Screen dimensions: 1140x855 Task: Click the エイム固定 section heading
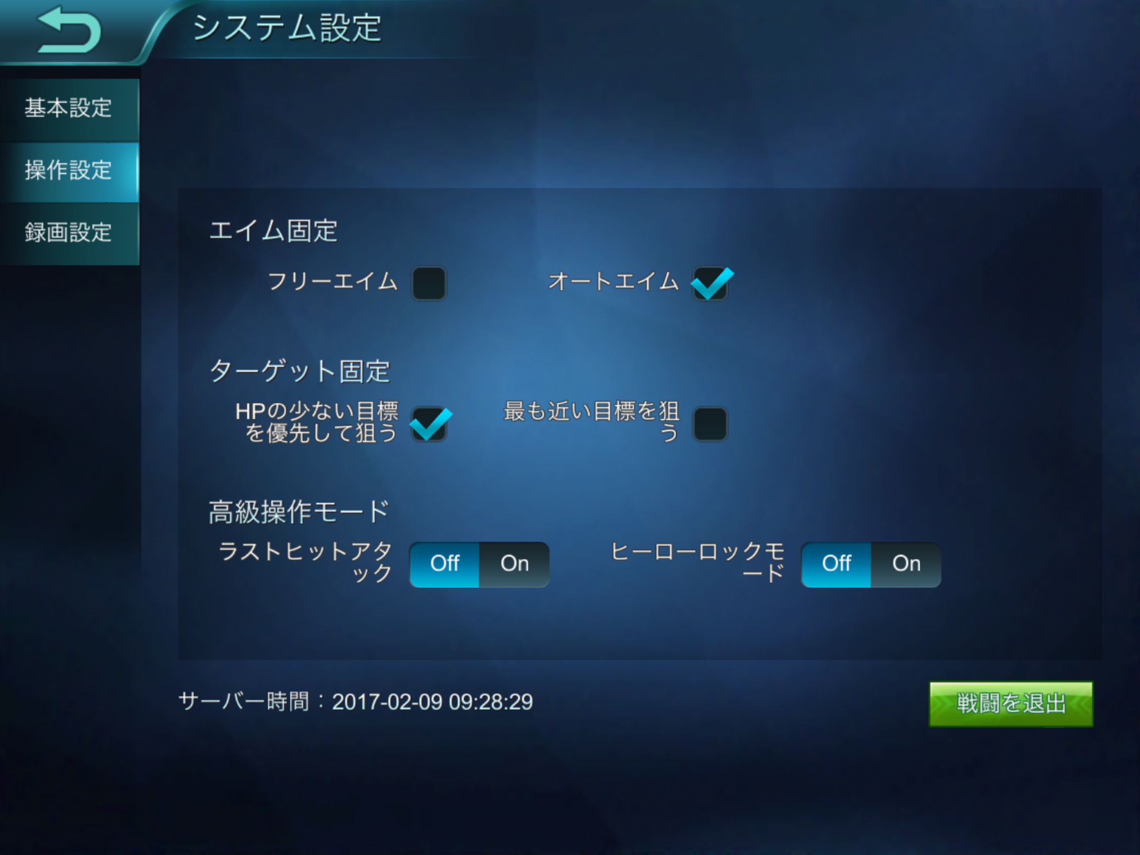[x=273, y=231]
